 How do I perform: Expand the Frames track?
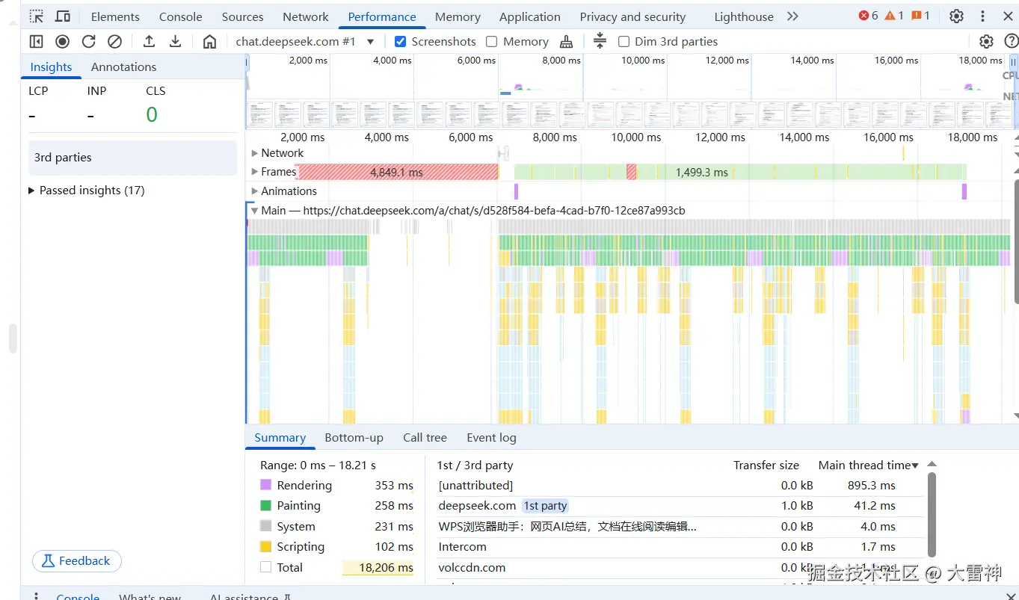pyautogui.click(x=255, y=172)
